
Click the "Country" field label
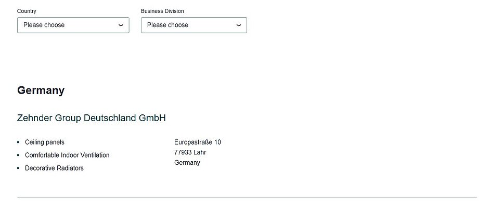27,11
